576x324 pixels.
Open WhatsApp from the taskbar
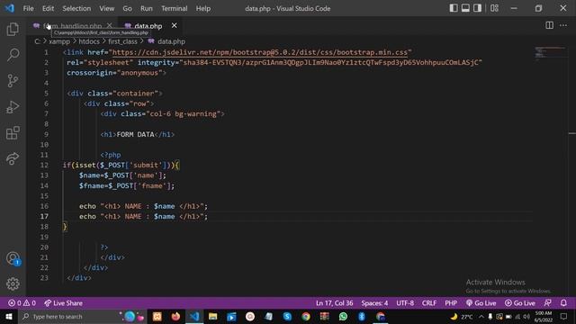[x=343, y=316]
